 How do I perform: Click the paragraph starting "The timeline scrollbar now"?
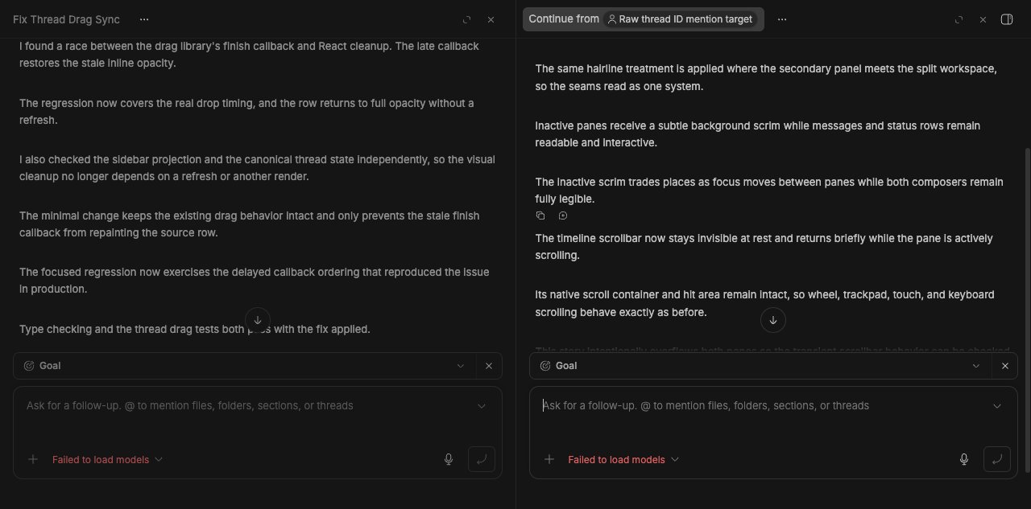tap(764, 247)
